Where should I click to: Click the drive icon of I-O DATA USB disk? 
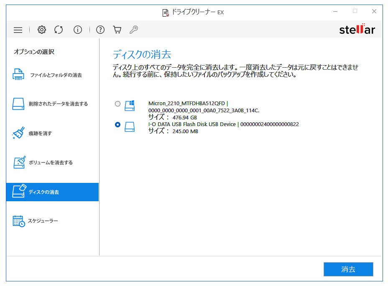(x=130, y=127)
